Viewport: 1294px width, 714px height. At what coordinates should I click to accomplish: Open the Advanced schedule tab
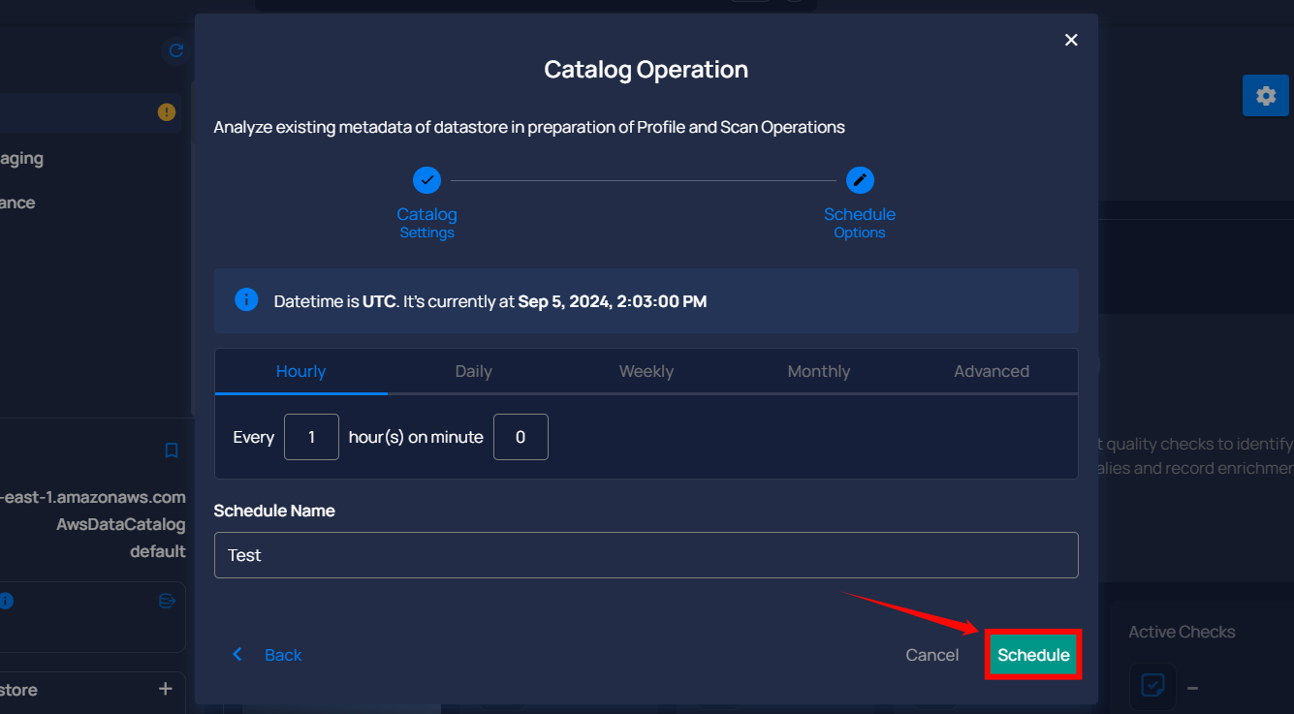pos(992,372)
